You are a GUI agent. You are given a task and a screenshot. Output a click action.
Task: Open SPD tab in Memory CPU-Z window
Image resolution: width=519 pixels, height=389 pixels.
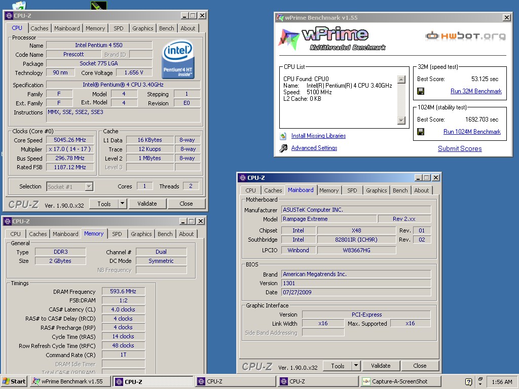tap(117, 234)
